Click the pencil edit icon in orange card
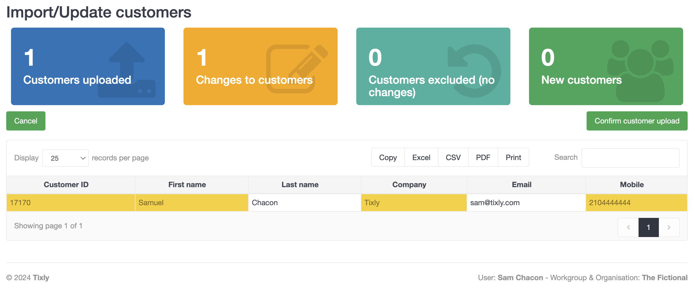Viewport: 695px width, 292px height. [x=296, y=68]
